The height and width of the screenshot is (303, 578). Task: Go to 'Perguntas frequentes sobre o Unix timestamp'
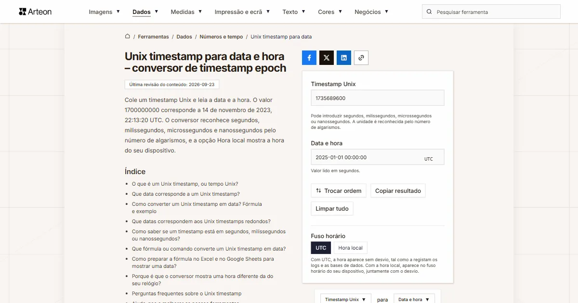pyautogui.click(x=187, y=293)
